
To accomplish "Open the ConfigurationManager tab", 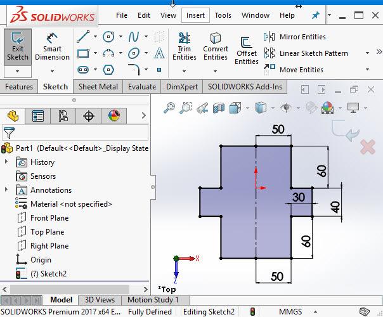I will (63, 116).
